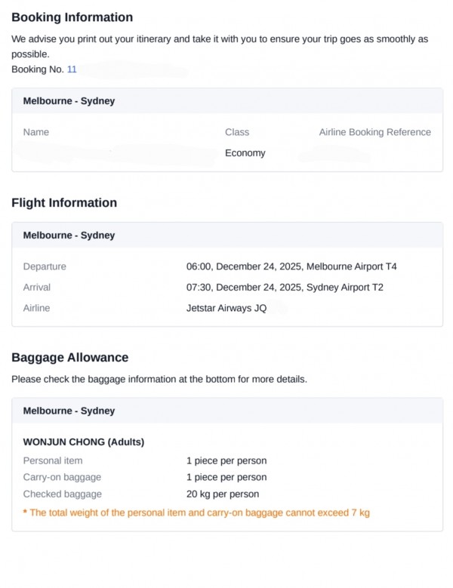Click the Baggage Allowance heading
Viewport: 453px width, 588px height.
coord(69,358)
